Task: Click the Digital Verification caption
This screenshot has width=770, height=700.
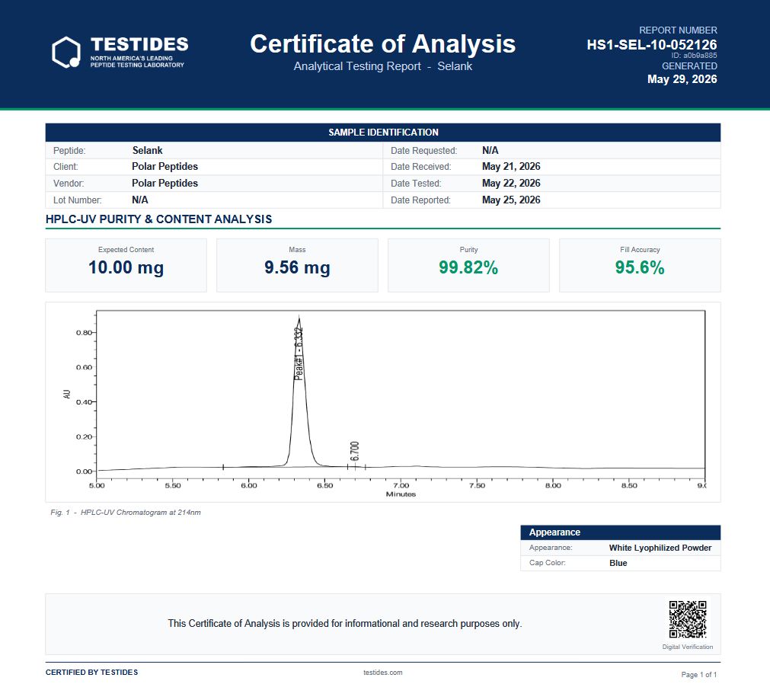Action: pyautogui.click(x=688, y=647)
